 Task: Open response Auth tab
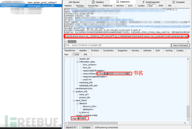tap(158, 50)
